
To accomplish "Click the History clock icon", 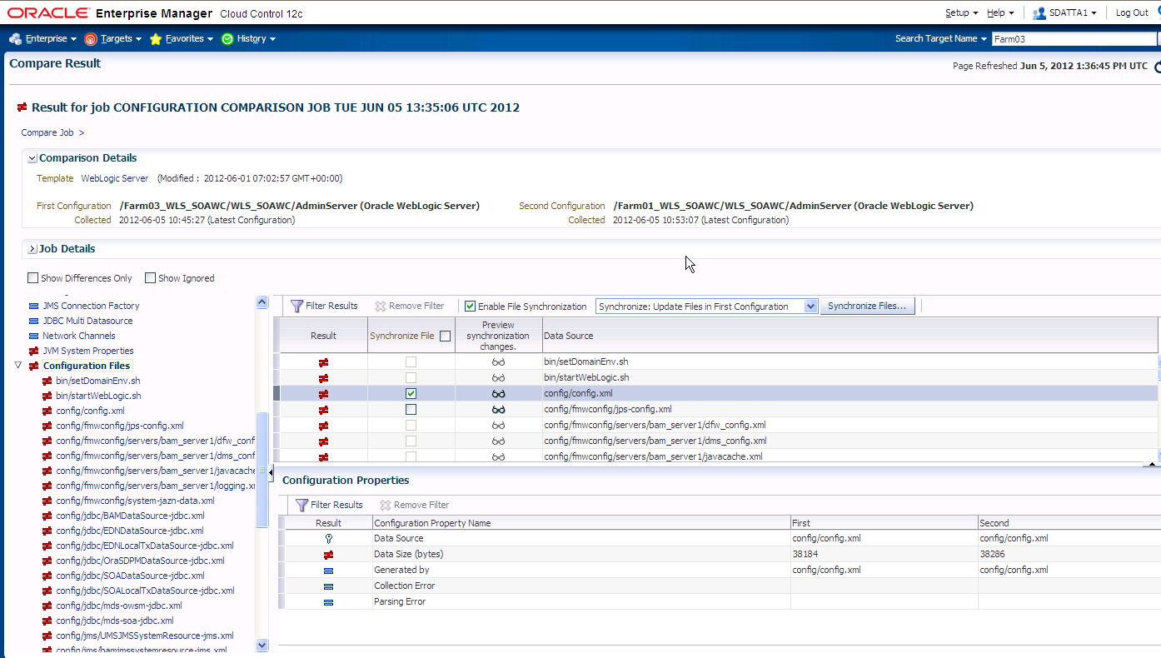I will (x=227, y=39).
